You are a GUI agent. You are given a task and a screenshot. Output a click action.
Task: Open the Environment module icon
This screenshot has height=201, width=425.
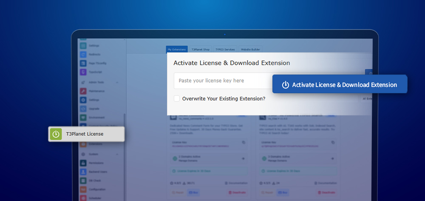click(x=83, y=118)
